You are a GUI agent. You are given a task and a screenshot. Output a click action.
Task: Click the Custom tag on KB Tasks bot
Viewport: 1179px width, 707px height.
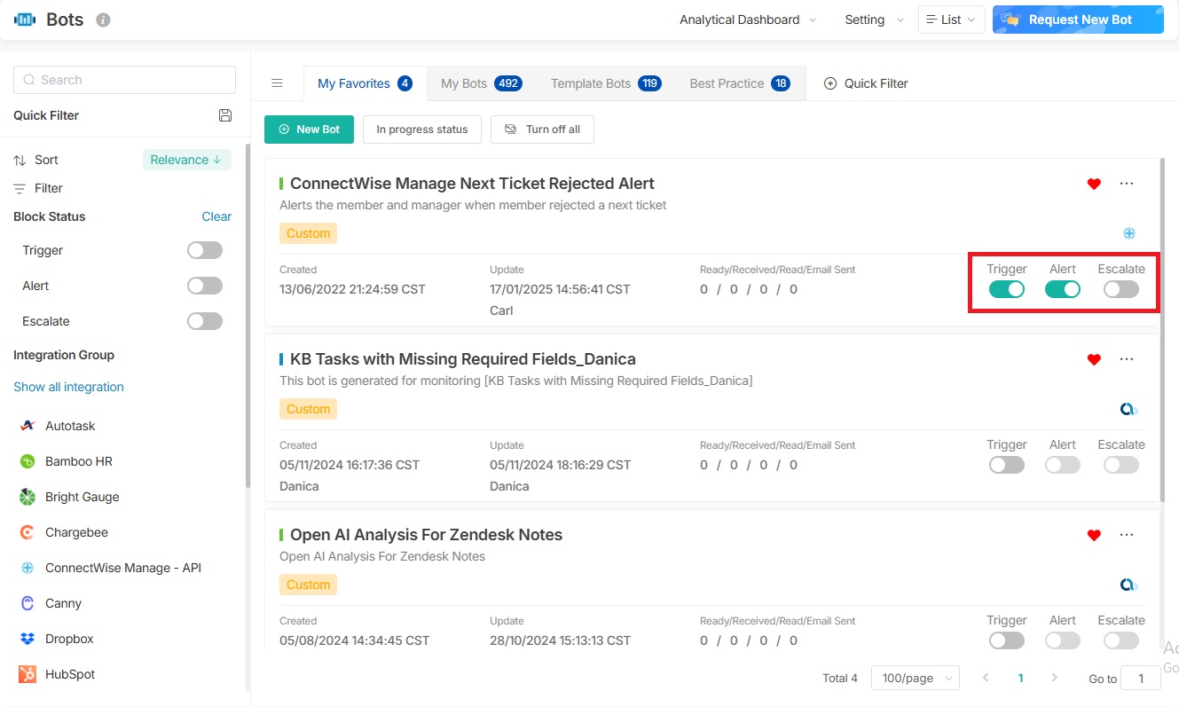308,409
